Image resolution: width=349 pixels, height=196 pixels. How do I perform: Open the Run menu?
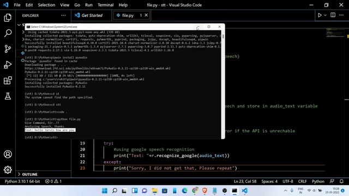point(88,5)
